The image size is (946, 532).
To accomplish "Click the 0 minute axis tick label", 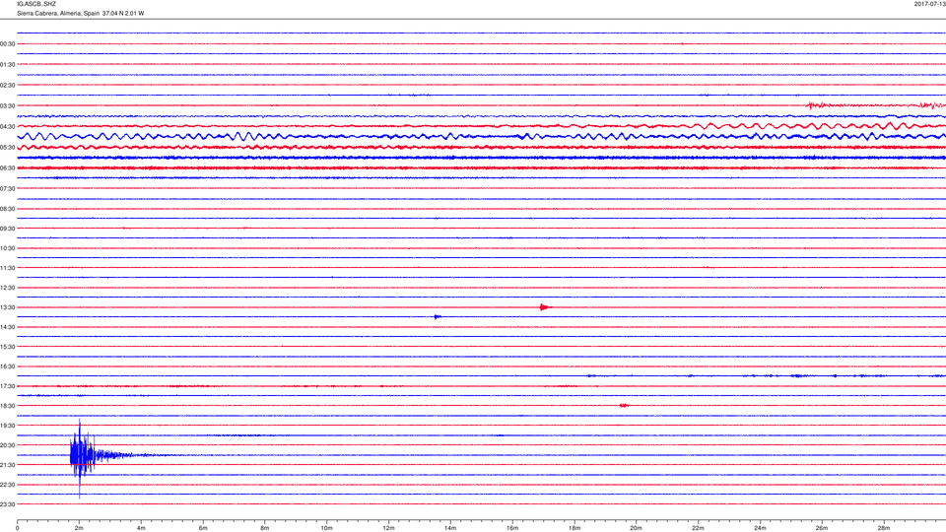I will point(18,528).
